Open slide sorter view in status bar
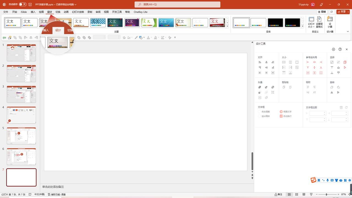The image size is (352, 198). [x=296, y=194]
